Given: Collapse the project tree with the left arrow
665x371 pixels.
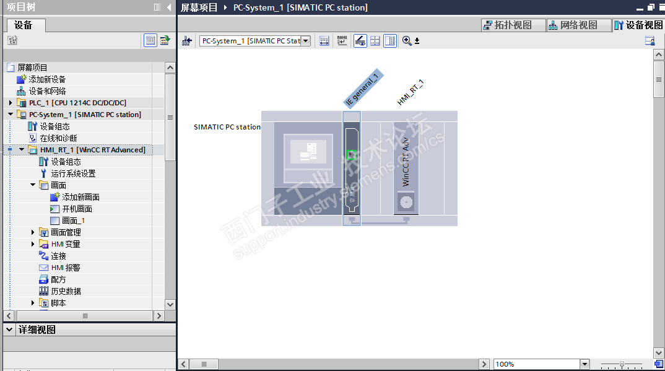Looking at the screenshot, I should [x=169, y=7].
